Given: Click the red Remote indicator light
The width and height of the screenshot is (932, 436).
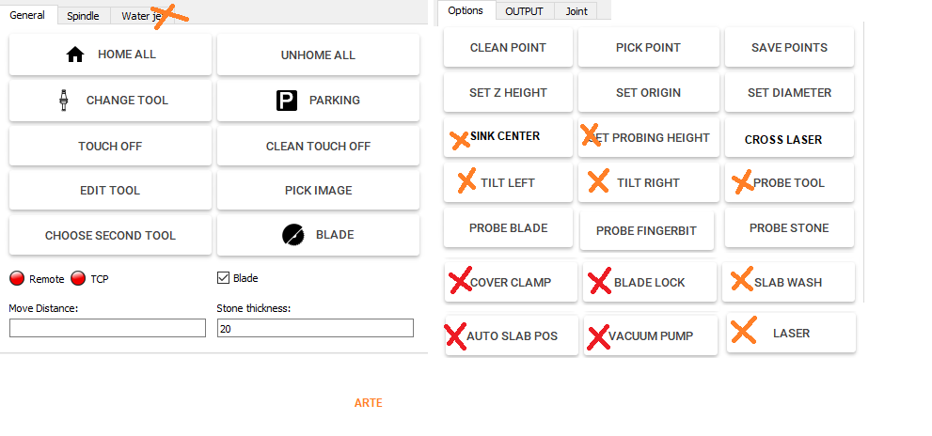Looking at the screenshot, I should 17,278.
